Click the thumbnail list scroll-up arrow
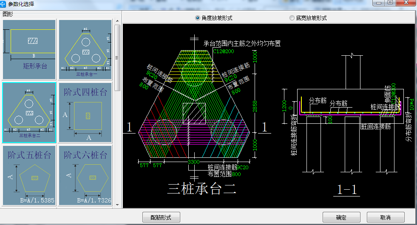 tap(117, 21)
